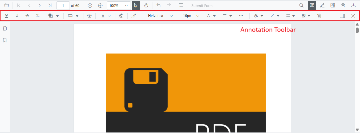
Task: Click the page number input field
Action: click(x=63, y=6)
